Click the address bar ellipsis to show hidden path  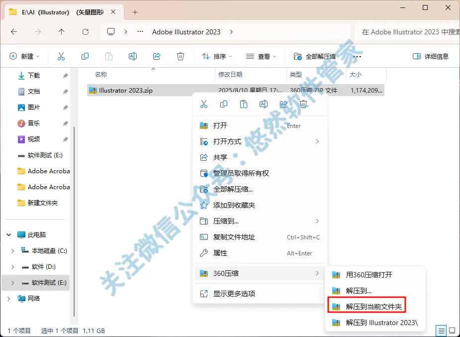pos(140,32)
